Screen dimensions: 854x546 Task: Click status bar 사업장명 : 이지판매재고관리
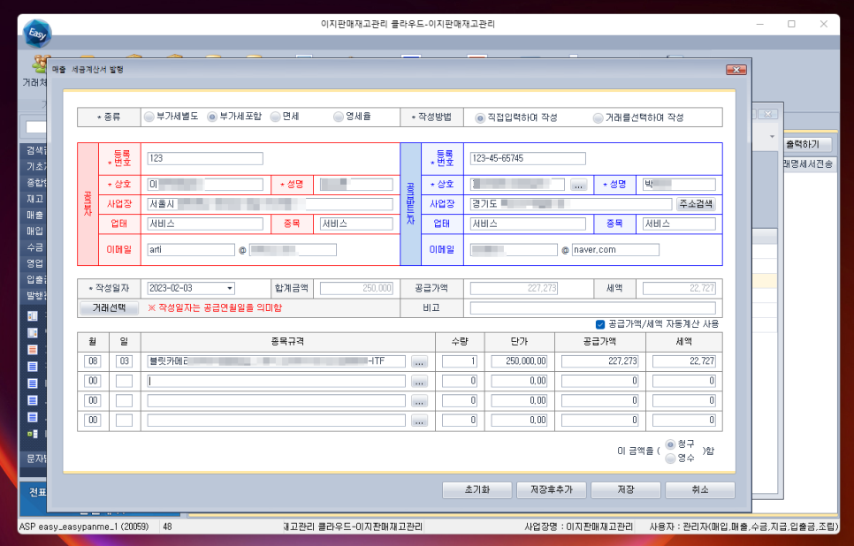coord(578,527)
